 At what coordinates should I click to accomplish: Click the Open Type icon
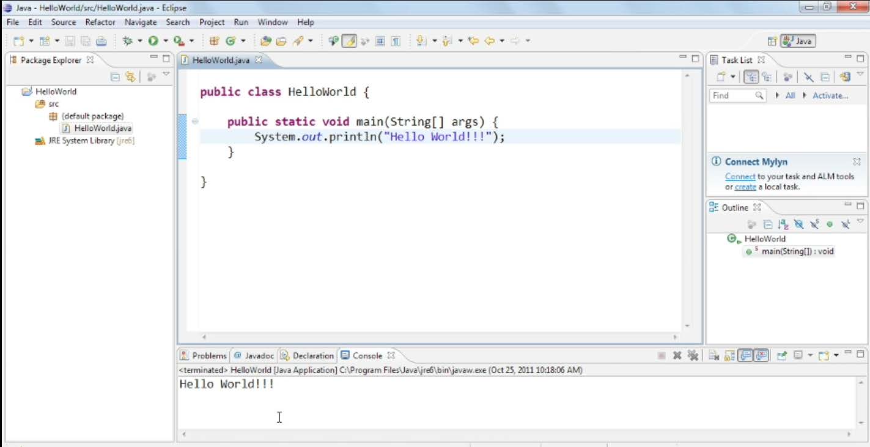coord(265,41)
